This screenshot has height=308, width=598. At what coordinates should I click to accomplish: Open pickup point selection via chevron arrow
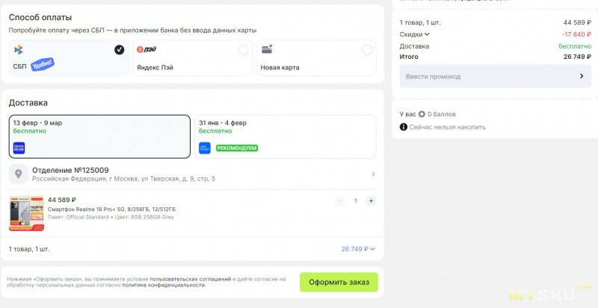point(373,175)
